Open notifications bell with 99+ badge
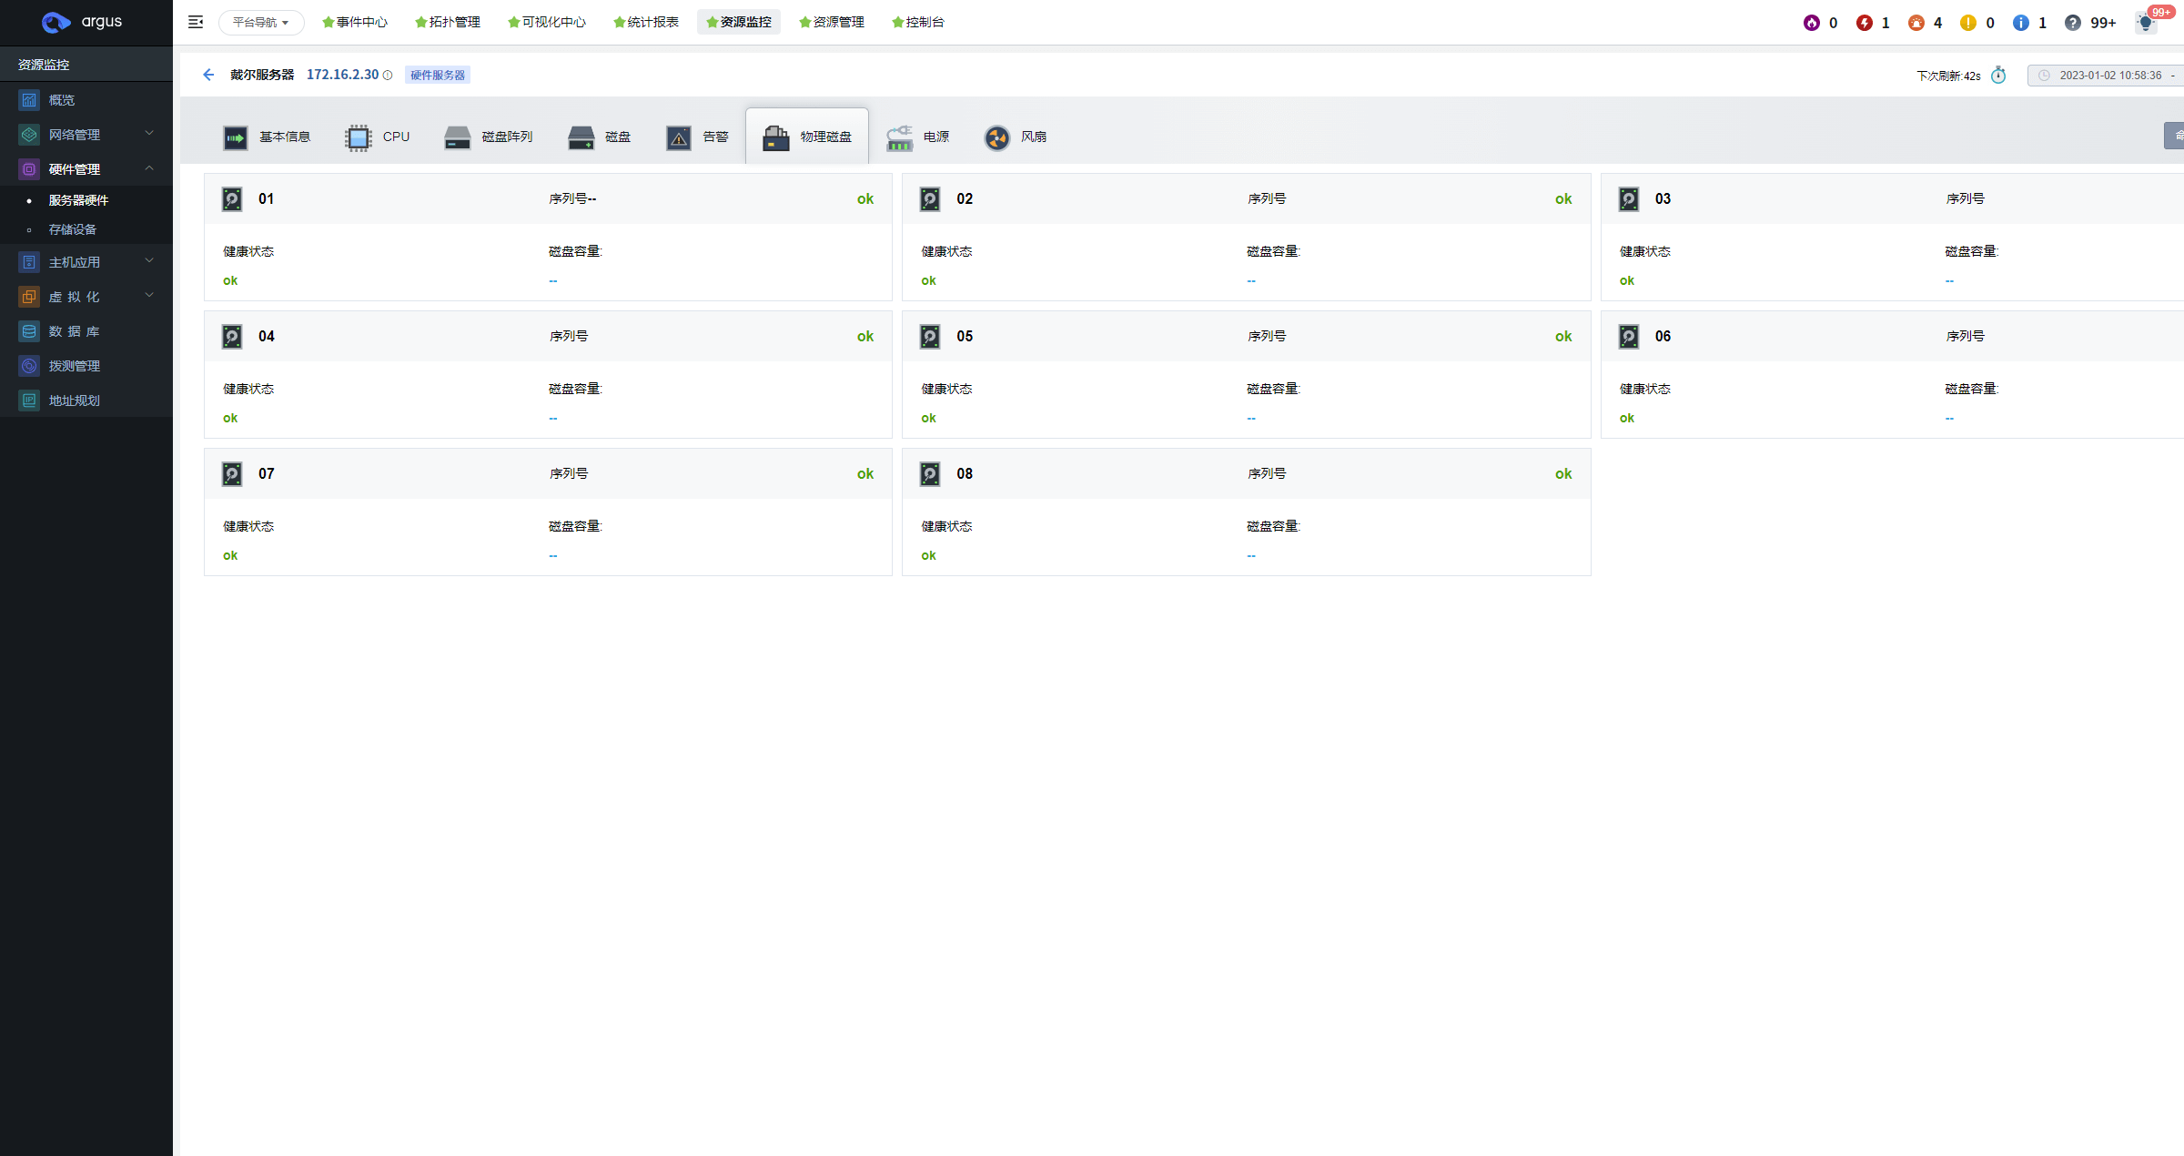This screenshot has width=2184, height=1156. 2147,23
